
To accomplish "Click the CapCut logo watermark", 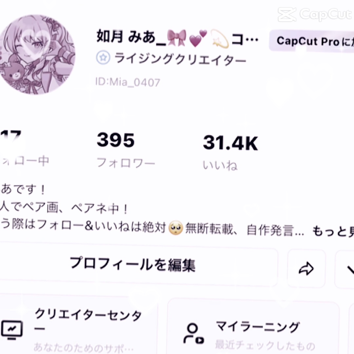I will click(314, 14).
